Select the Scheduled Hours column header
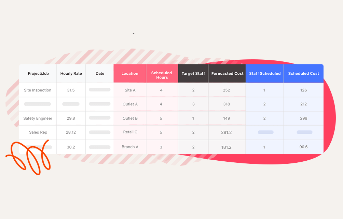 click(x=162, y=75)
